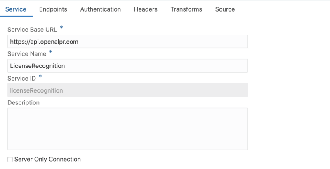Click the https://api.openalpr.com URL text

point(43,42)
